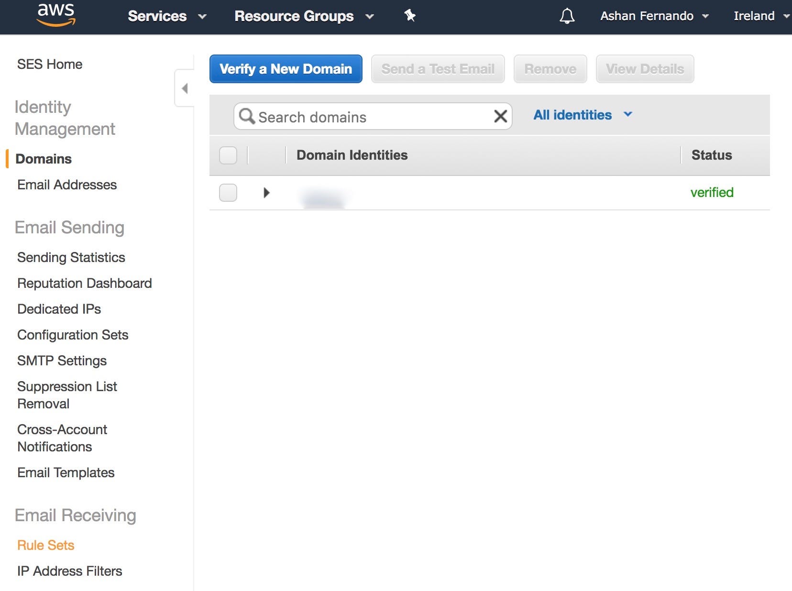The image size is (792, 591).
Task: Open the notifications bell
Action: click(566, 16)
